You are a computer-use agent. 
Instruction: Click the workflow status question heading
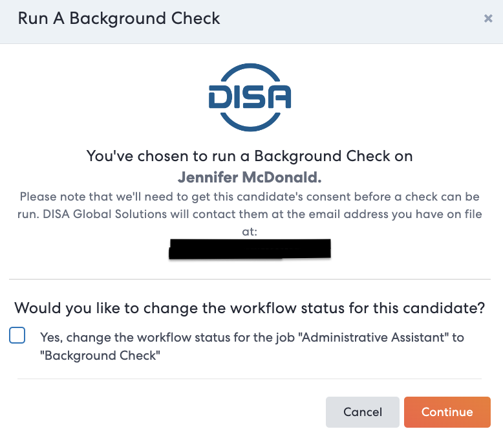coord(250,308)
